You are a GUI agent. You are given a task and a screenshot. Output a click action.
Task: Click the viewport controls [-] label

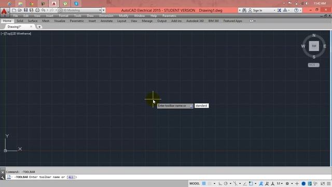(3, 33)
